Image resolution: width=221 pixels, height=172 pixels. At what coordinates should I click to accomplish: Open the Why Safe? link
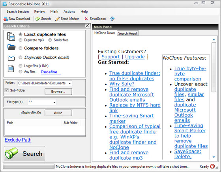122,84
